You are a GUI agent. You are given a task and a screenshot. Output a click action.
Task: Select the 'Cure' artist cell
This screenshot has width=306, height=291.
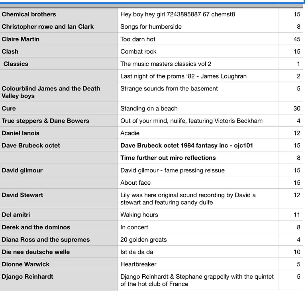(59, 108)
